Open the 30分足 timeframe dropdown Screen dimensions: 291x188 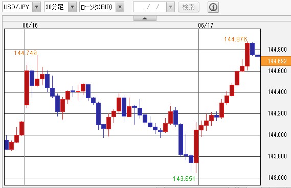tap(60, 7)
